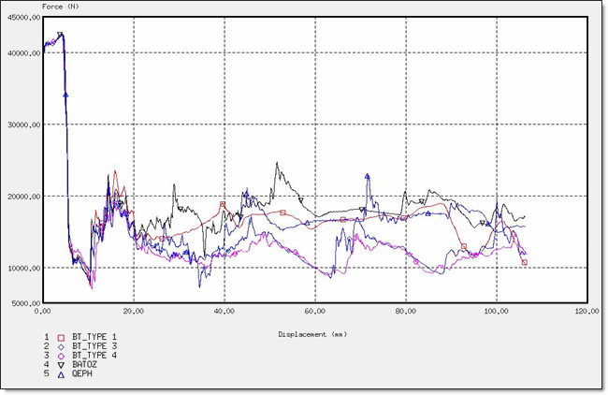Image resolution: width=608 pixels, height=395 pixels.
Task: Select the BT_TYPE 1 legend label
Action: [x=94, y=337]
